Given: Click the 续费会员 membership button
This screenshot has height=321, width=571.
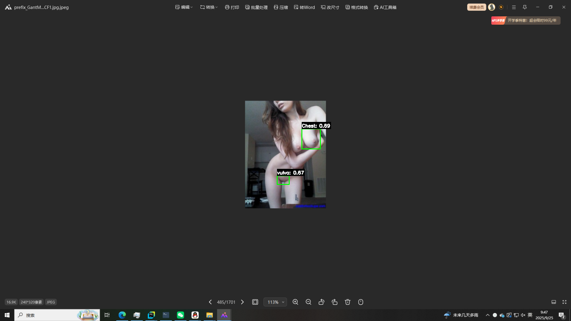Looking at the screenshot, I should click(476, 7).
